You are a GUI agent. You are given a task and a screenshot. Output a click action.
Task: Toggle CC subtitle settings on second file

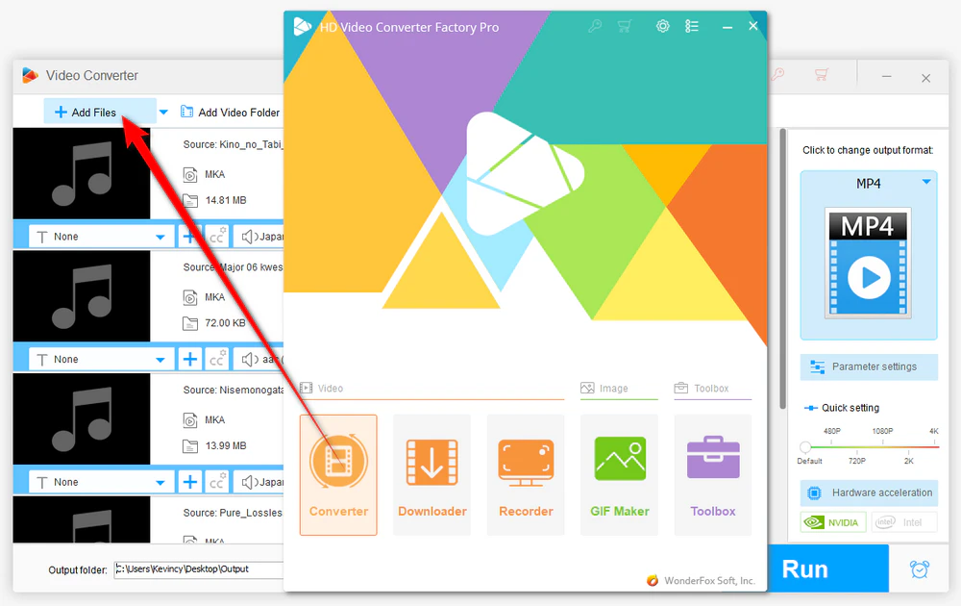217,359
